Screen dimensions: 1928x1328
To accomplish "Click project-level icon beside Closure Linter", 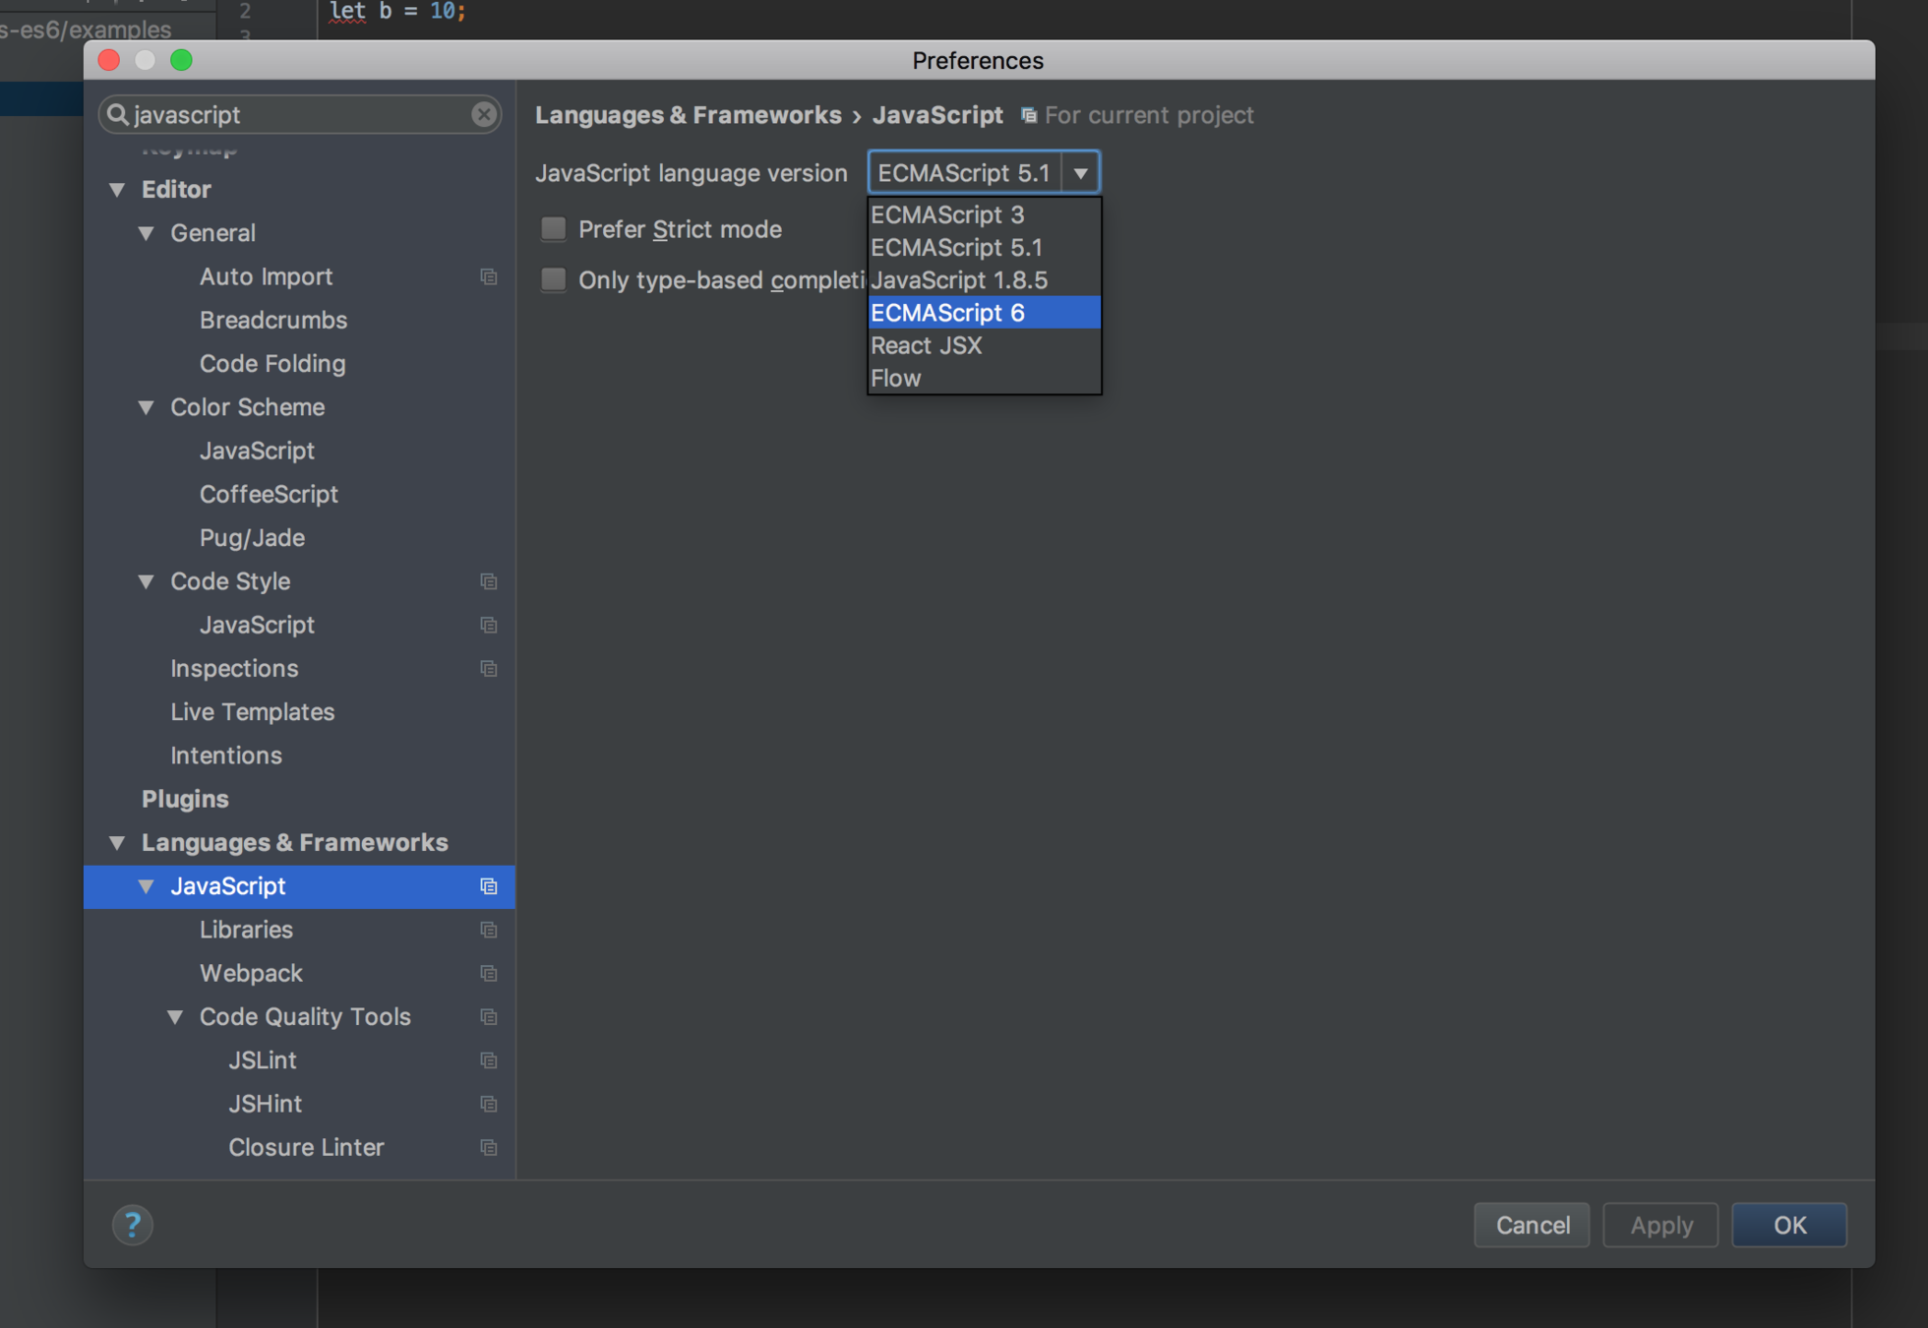I will click(x=488, y=1147).
